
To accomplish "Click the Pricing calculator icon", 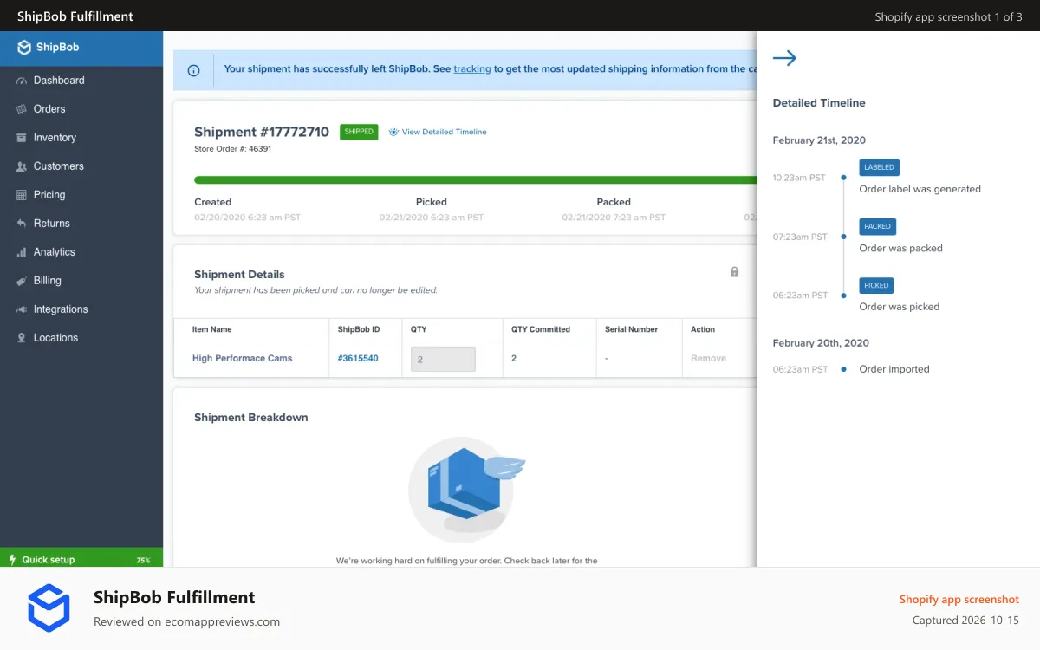I will [22, 195].
